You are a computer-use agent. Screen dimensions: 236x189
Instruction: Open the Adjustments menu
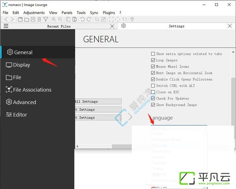(34, 13)
